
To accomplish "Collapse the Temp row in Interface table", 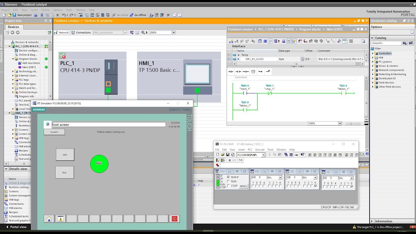I will click(x=238, y=55).
